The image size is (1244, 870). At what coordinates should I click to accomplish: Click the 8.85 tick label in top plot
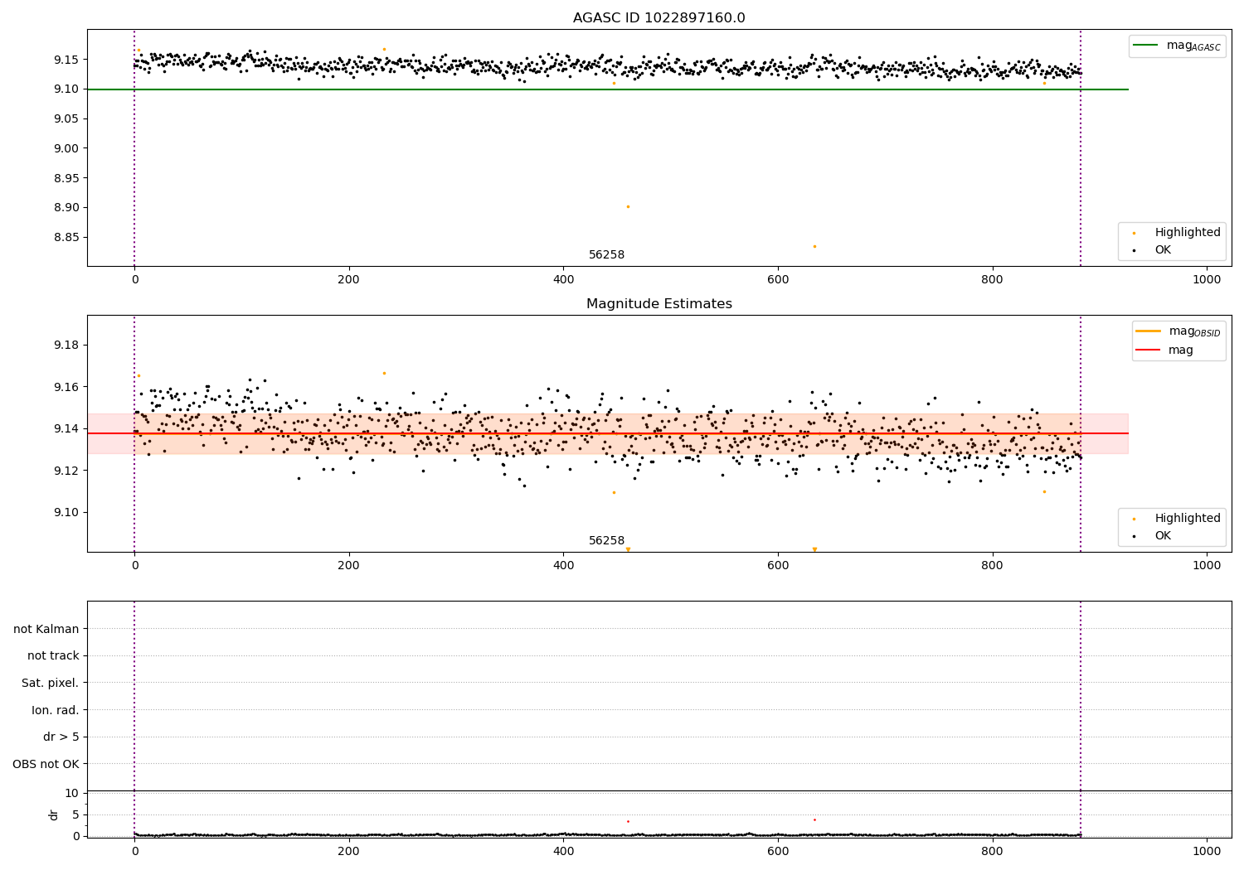66,238
